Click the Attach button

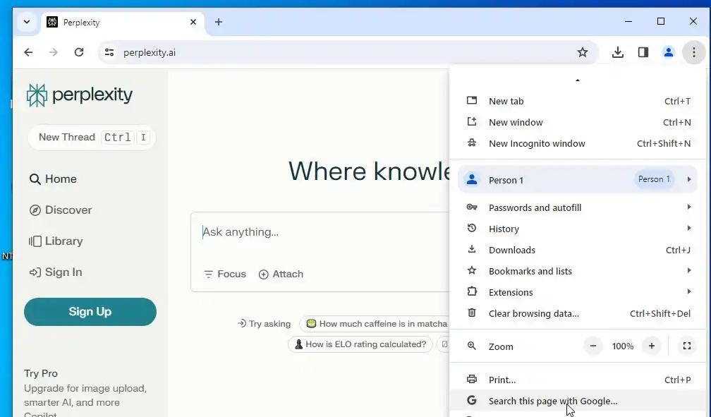point(281,274)
